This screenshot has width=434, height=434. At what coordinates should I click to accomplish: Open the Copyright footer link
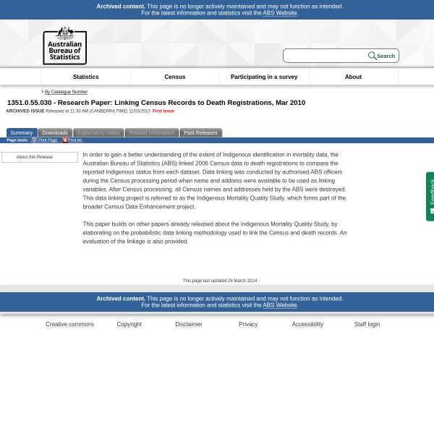tap(129, 324)
